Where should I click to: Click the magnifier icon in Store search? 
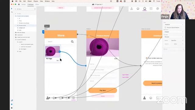72,42
